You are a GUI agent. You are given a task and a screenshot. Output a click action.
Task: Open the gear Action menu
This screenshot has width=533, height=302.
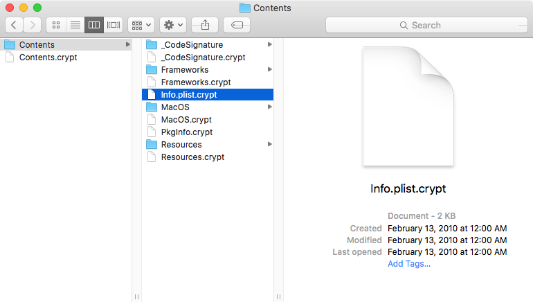(x=173, y=25)
